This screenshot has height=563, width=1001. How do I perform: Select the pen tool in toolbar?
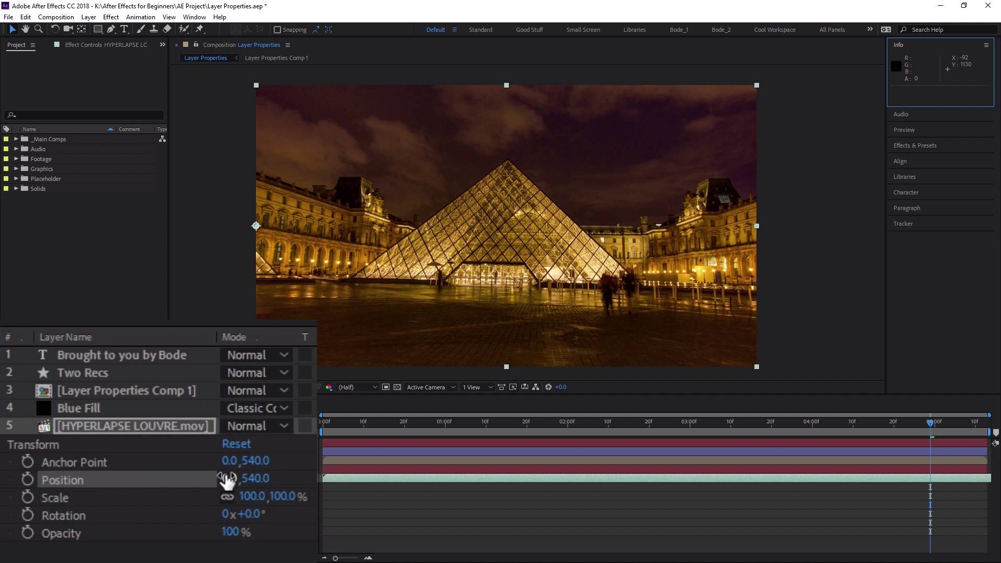[x=110, y=29]
